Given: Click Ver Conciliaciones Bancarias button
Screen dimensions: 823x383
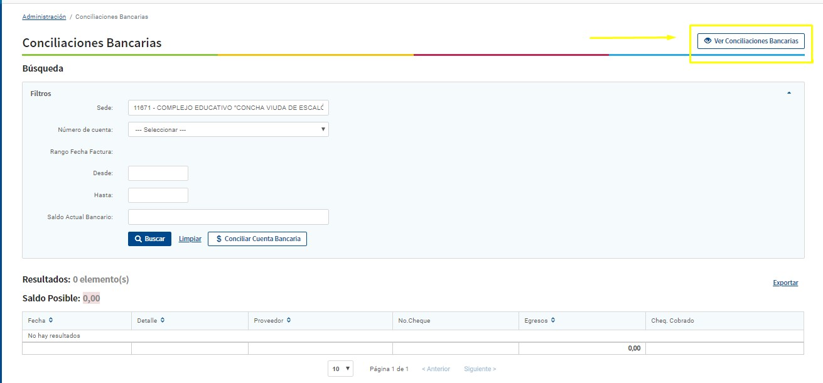Looking at the screenshot, I should pyautogui.click(x=751, y=41).
